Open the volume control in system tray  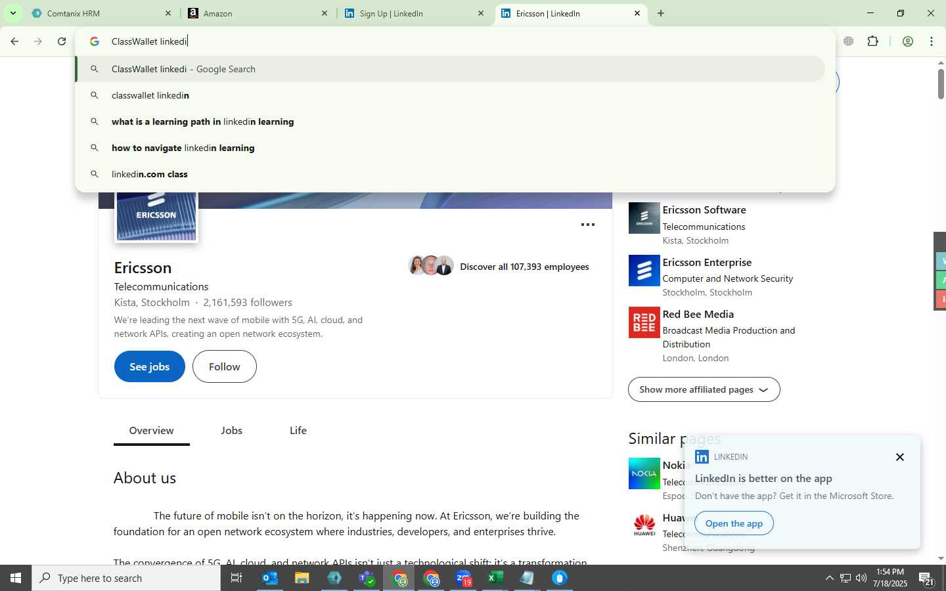[861, 578]
